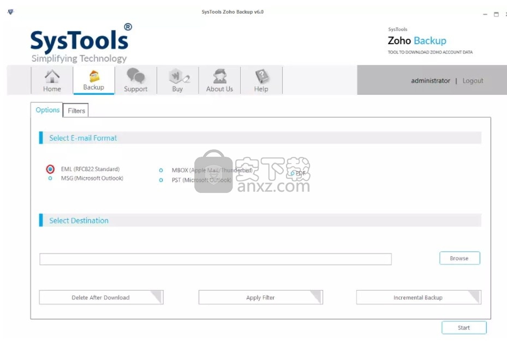This screenshot has width=507, height=344.
Task: Click the SysTools Simplifying Technology logo
Action: pos(81,43)
